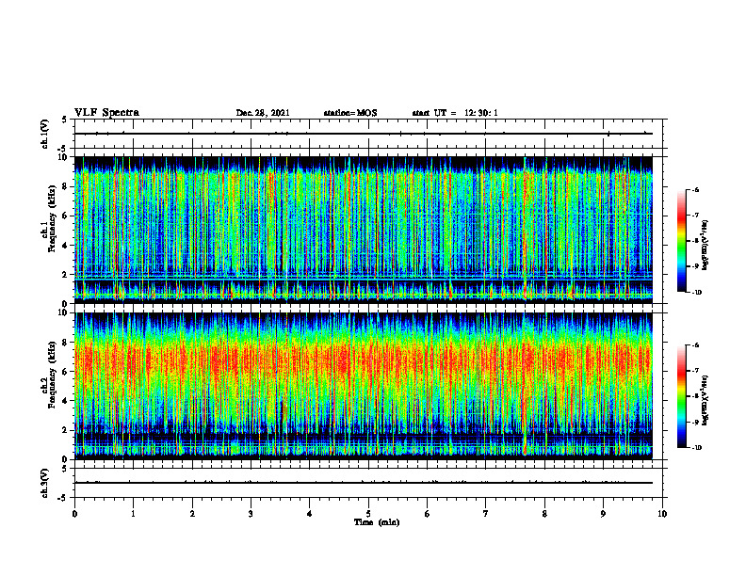Click the ch.1 colorbar units label
The image size is (746, 576).
[705, 246]
